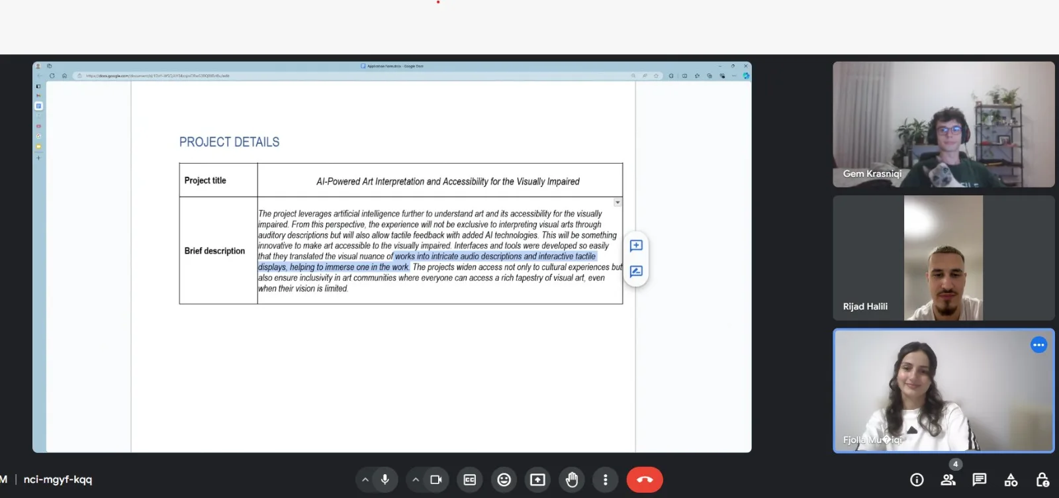1059x498 pixels.
Task: Open host controls lock icon
Action: pyautogui.click(x=1042, y=479)
